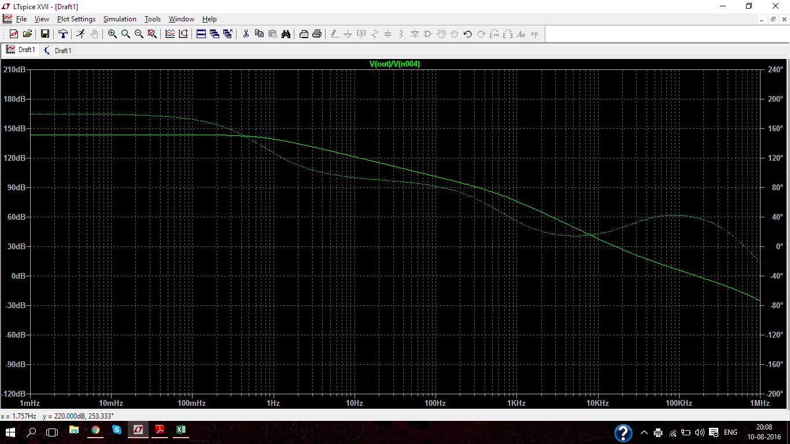Switch to the Draft1 schematic tab
The image size is (790, 444).
57,50
